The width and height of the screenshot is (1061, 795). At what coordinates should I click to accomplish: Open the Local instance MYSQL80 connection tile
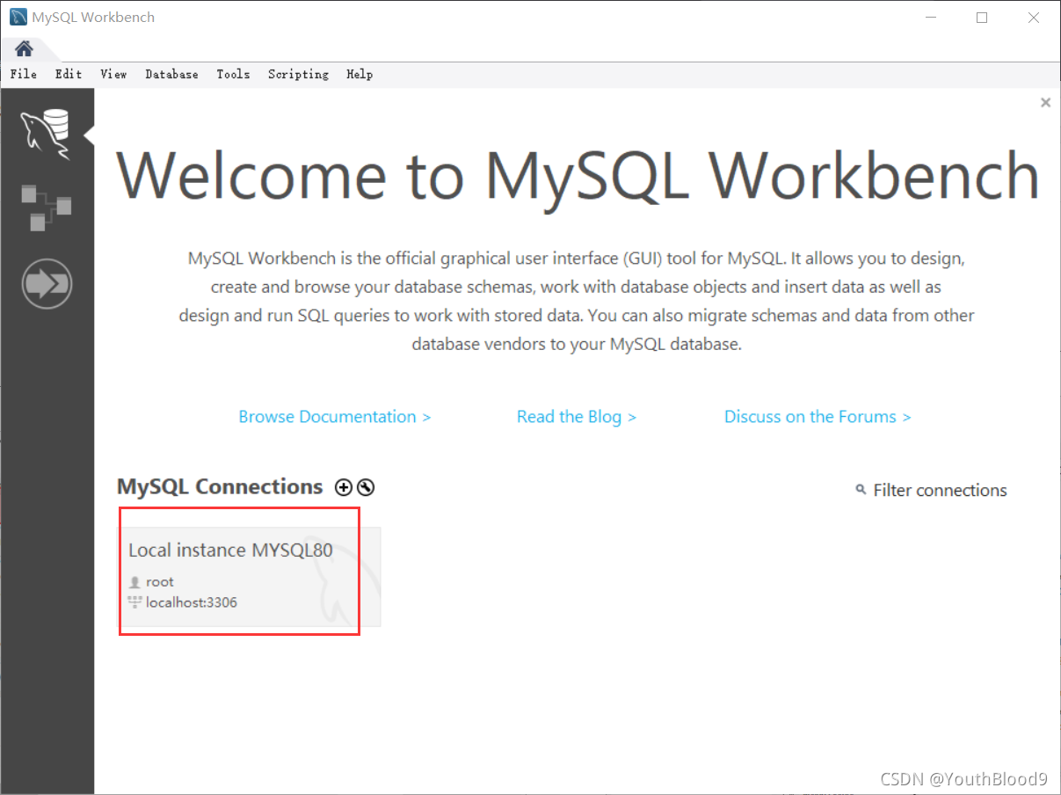[x=250, y=577]
